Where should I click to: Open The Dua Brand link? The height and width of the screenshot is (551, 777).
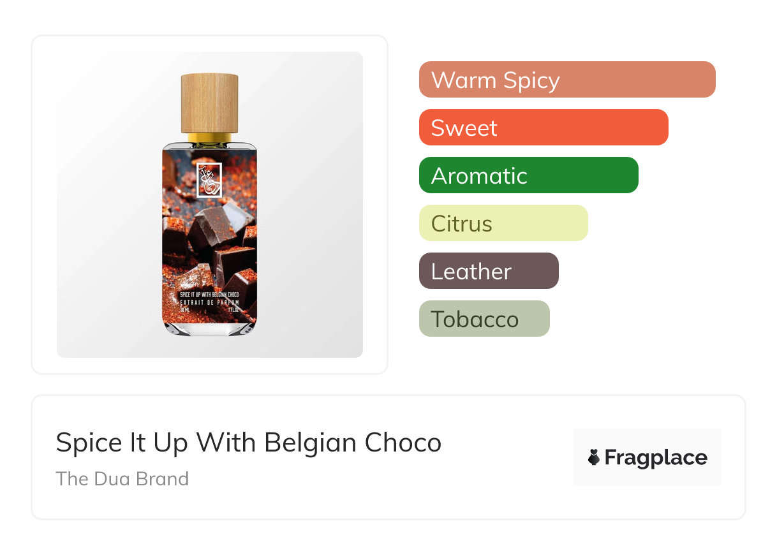(122, 479)
